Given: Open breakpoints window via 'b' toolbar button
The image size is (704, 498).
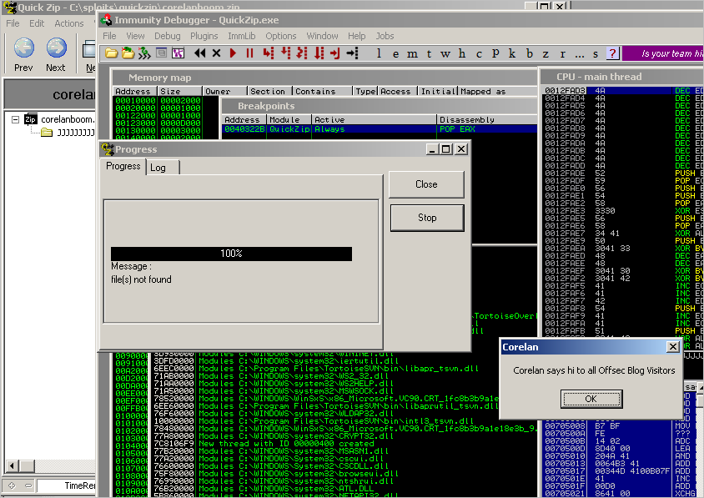Looking at the screenshot, I should 530,53.
